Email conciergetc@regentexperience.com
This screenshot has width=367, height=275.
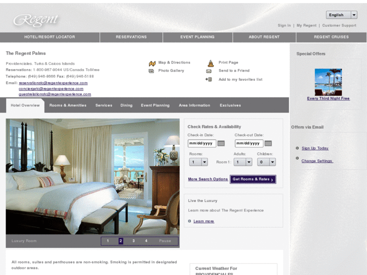click(x=51, y=89)
